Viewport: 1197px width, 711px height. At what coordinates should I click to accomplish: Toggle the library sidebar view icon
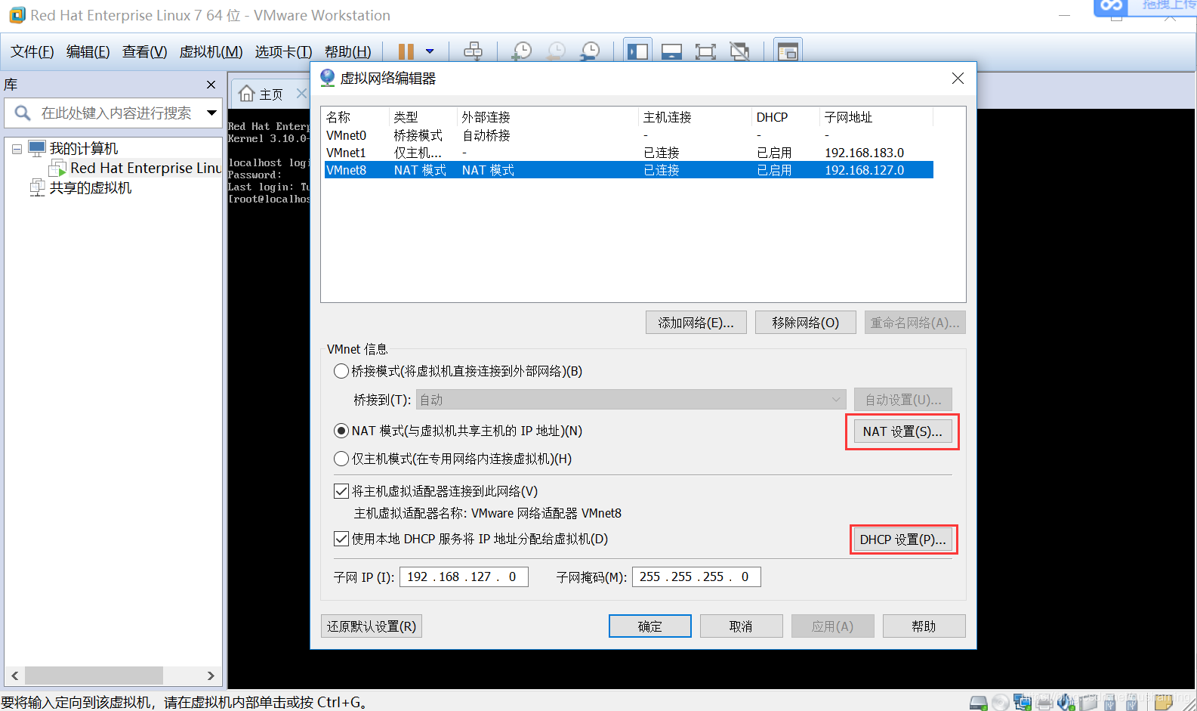(x=637, y=51)
